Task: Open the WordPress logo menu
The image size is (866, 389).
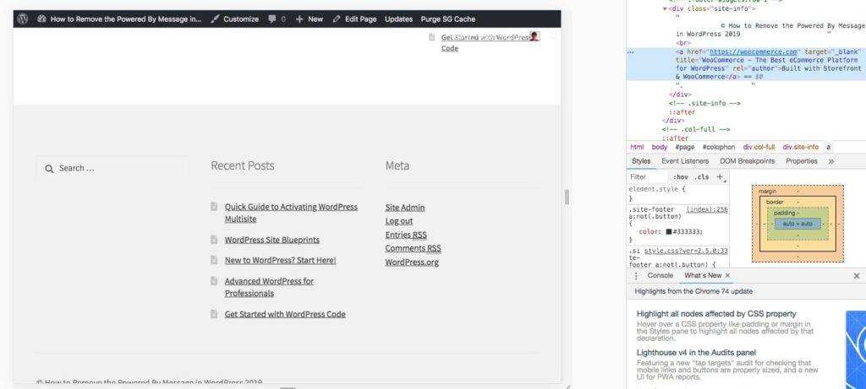Action: (23, 19)
